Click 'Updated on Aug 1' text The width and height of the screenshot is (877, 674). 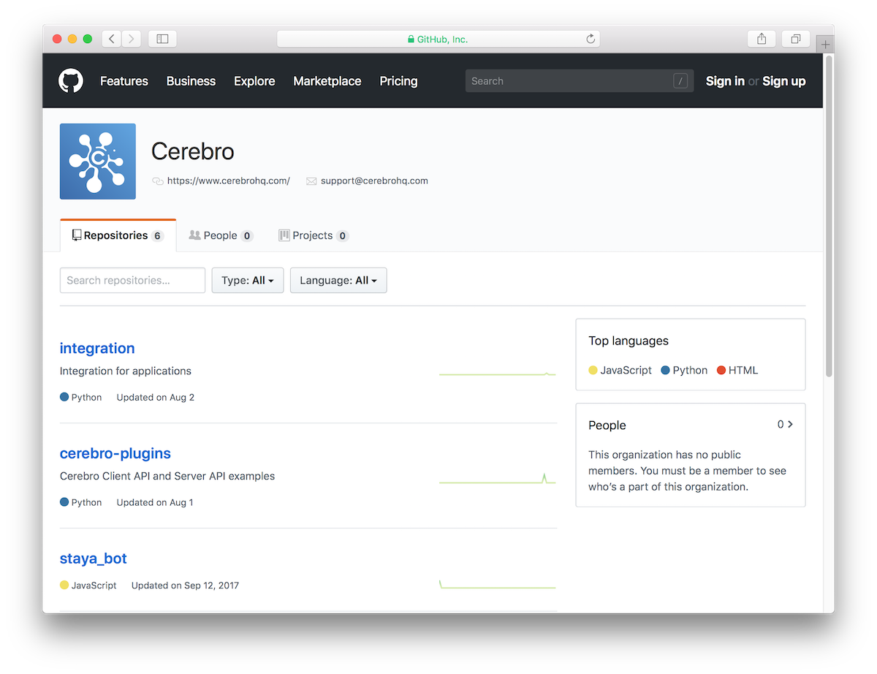pos(155,502)
